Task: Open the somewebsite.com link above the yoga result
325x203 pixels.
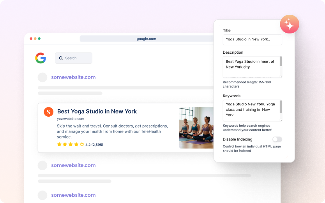Action: point(73,77)
